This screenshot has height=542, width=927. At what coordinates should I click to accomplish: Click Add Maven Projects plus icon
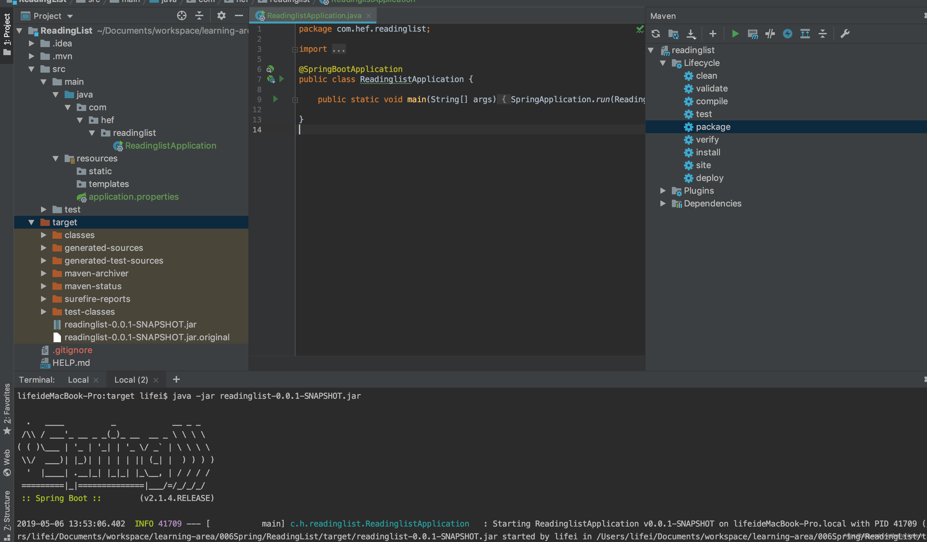pyautogui.click(x=713, y=34)
